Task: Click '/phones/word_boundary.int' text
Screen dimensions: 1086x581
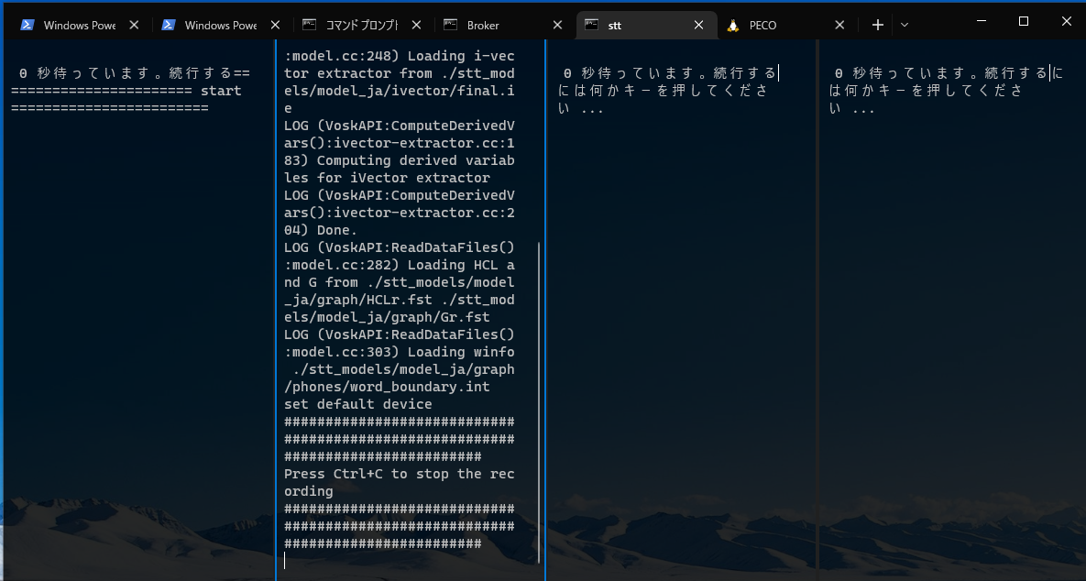Action: 387,387
